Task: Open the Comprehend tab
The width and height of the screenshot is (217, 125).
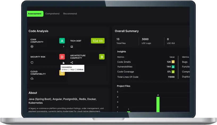Action: [52, 14]
